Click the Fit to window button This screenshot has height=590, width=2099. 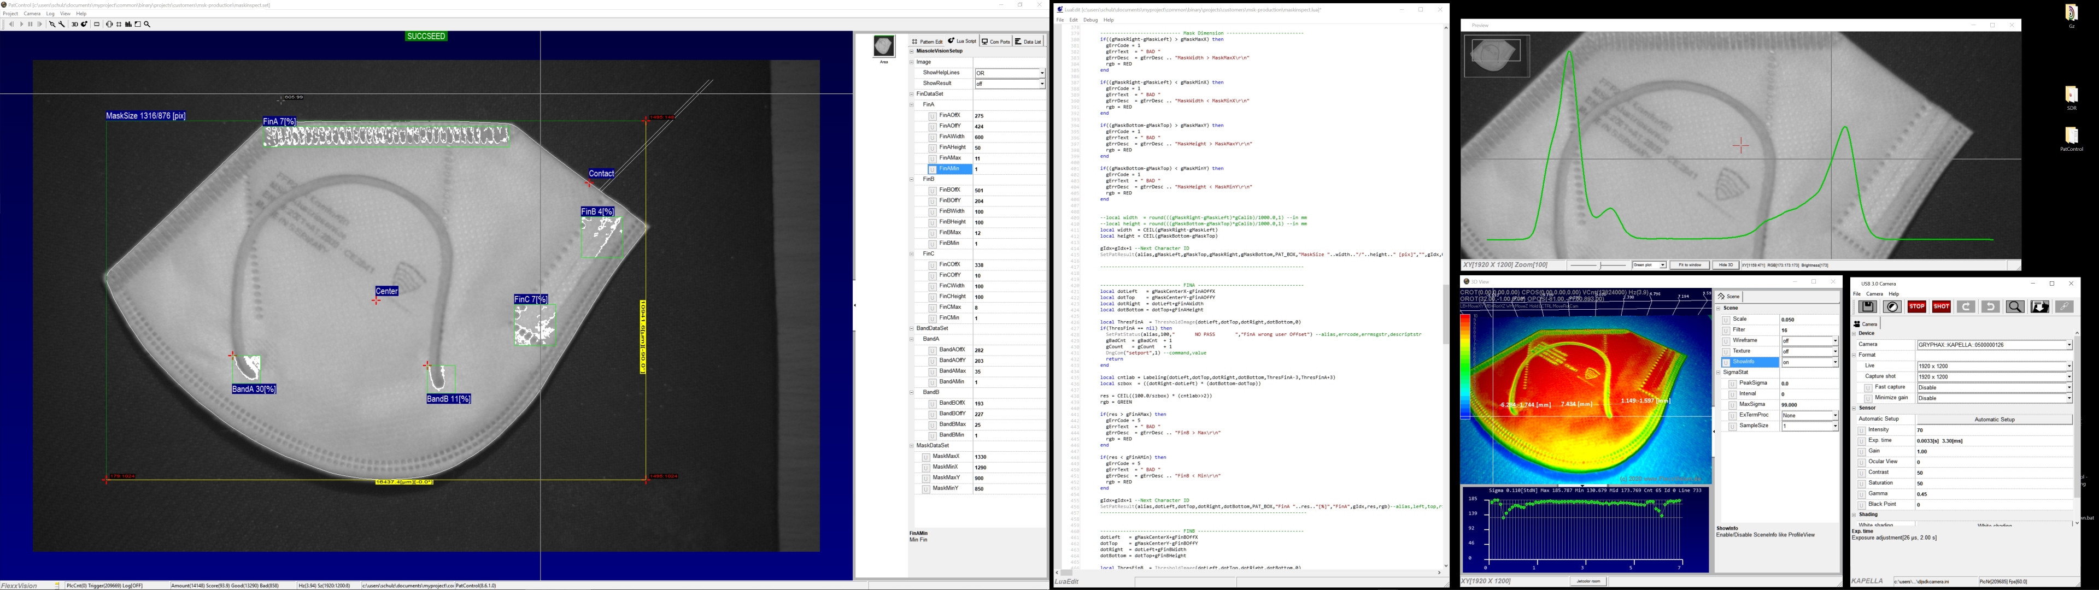point(1690,265)
